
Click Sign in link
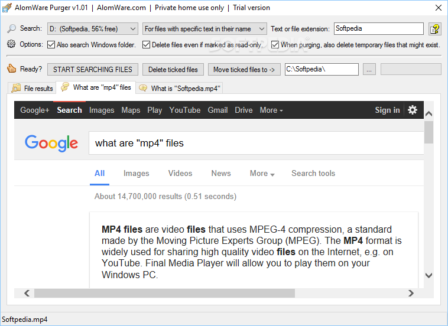pyautogui.click(x=387, y=110)
